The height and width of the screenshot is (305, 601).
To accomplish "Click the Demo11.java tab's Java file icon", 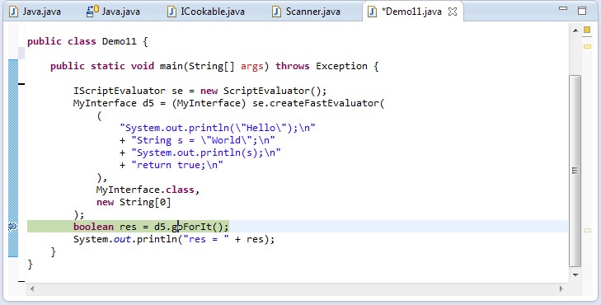I will 372,12.
